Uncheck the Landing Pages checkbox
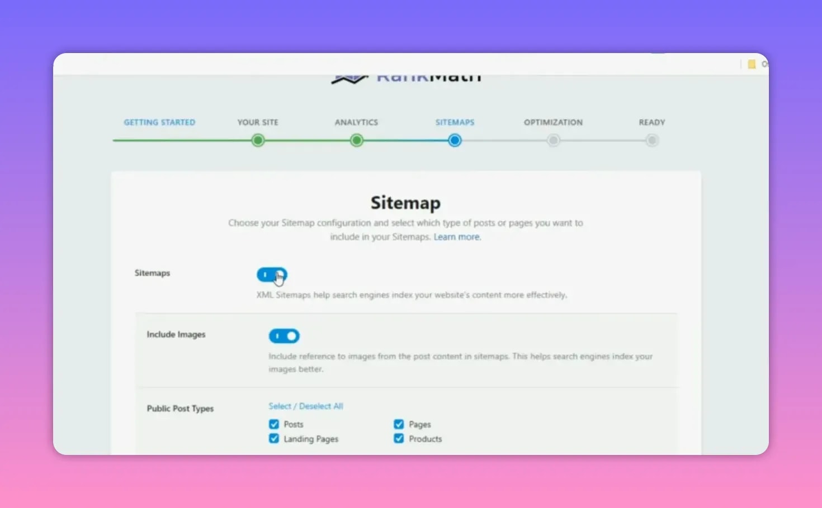 273,438
